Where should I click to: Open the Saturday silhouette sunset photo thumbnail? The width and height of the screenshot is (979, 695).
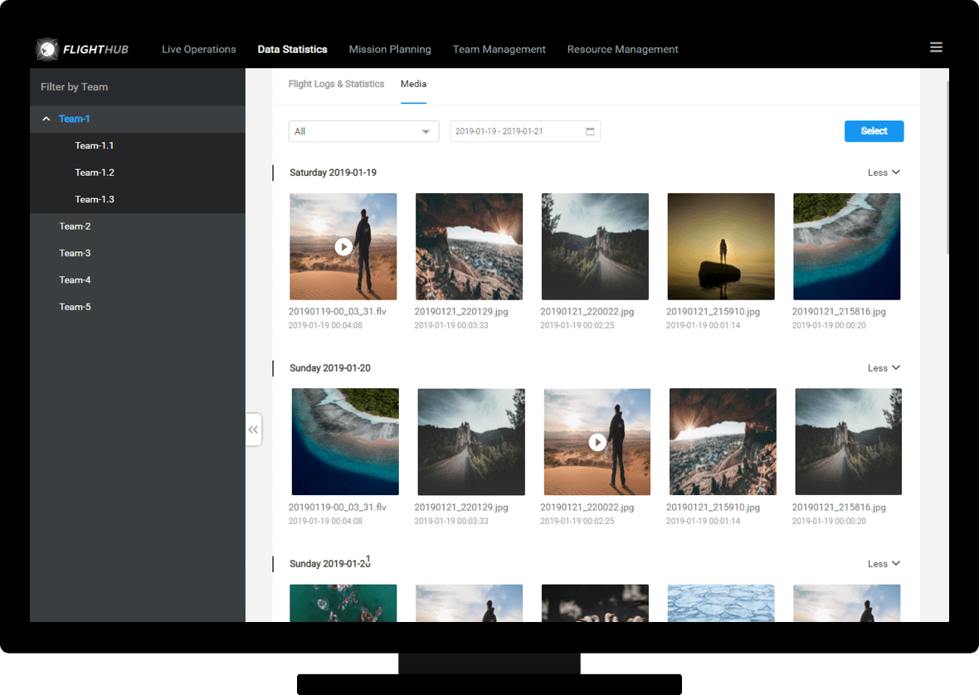(x=720, y=246)
